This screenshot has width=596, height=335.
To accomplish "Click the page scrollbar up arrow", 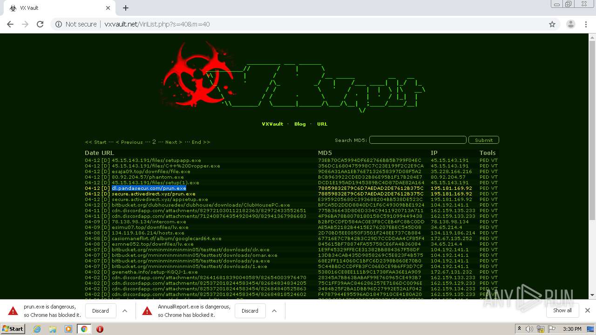I will pyautogui.click(x=592, y=37).
